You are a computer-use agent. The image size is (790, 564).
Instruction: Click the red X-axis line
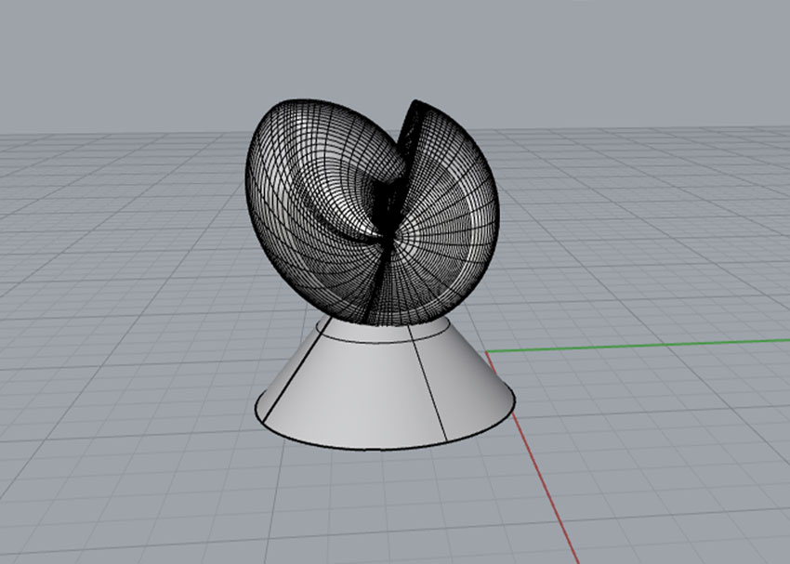[533, 458]
